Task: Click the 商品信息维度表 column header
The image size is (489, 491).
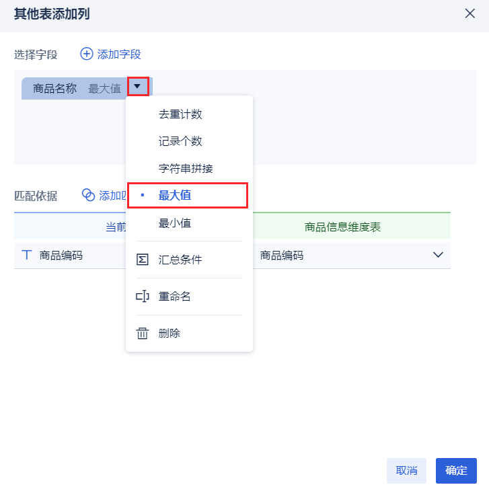Action: click(342, 227)
